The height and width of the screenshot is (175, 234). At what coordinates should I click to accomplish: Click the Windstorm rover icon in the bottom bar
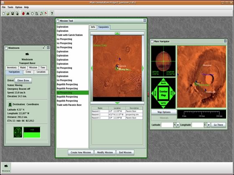(6, 168)
